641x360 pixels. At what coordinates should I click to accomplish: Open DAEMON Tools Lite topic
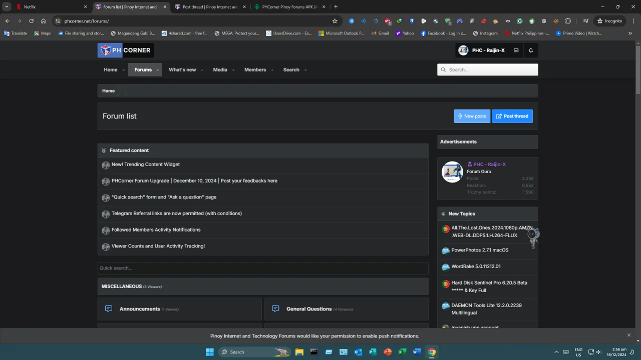click(486, 309)
